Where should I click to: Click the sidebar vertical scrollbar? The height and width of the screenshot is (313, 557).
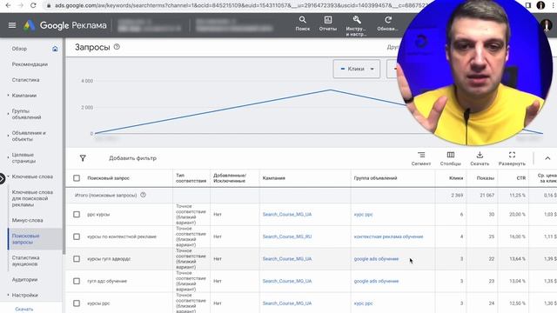point(64,145)
